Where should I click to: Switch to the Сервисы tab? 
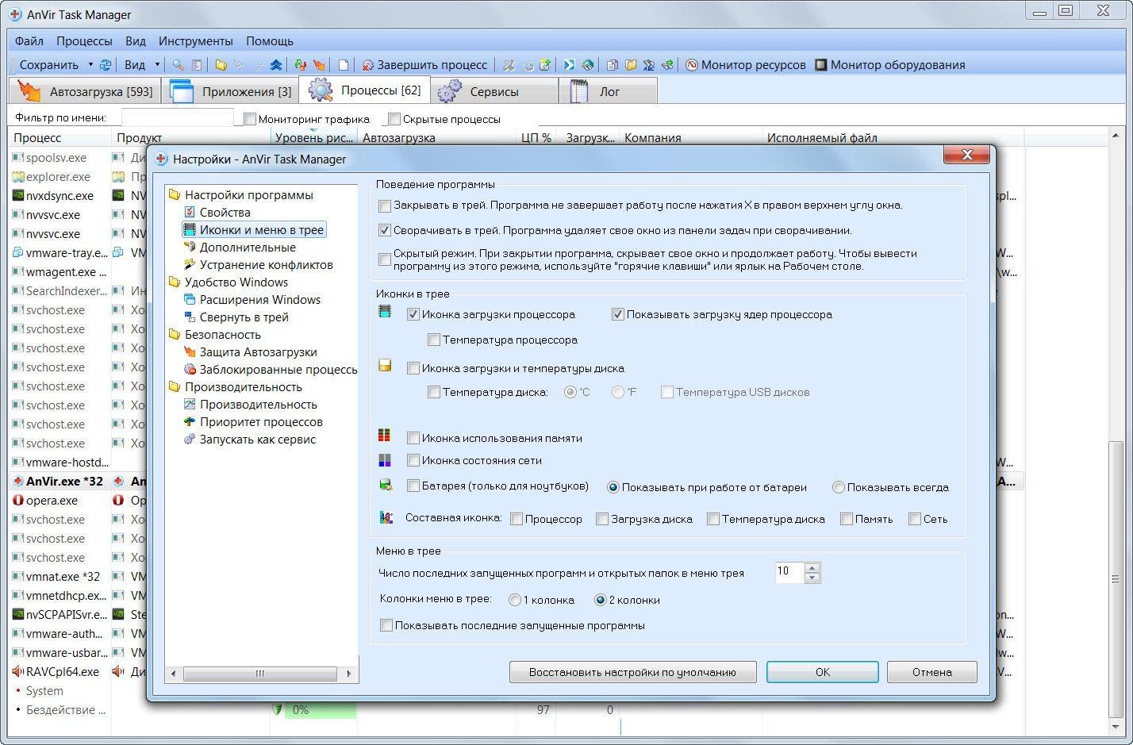[x=494, y=91]
